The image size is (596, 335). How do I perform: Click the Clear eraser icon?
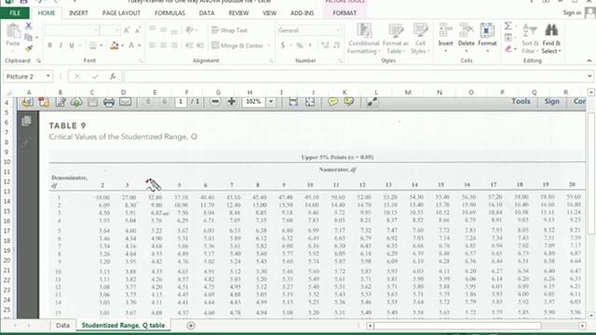coord(508,49)
